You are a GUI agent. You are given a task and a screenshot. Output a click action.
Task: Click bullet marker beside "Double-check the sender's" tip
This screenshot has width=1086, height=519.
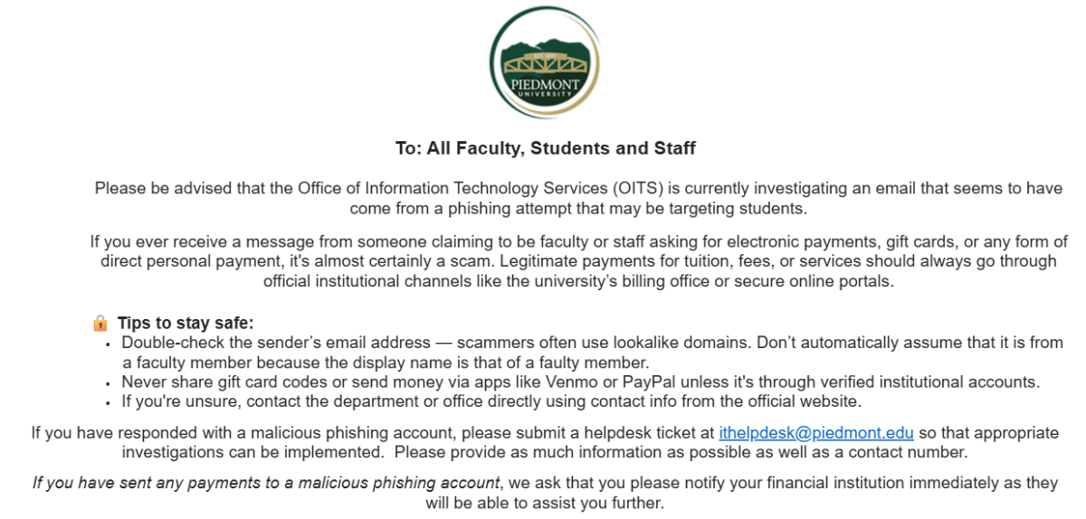(109, 344)
